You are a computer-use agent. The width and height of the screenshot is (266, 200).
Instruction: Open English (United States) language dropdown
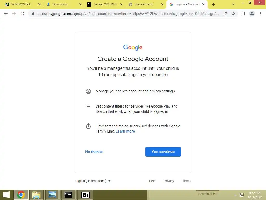click(x=93, y=181)
